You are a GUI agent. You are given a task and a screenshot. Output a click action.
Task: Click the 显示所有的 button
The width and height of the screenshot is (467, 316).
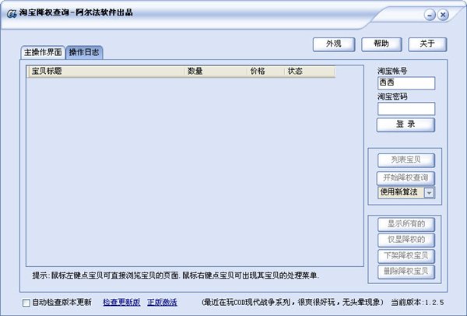point(406,224)
